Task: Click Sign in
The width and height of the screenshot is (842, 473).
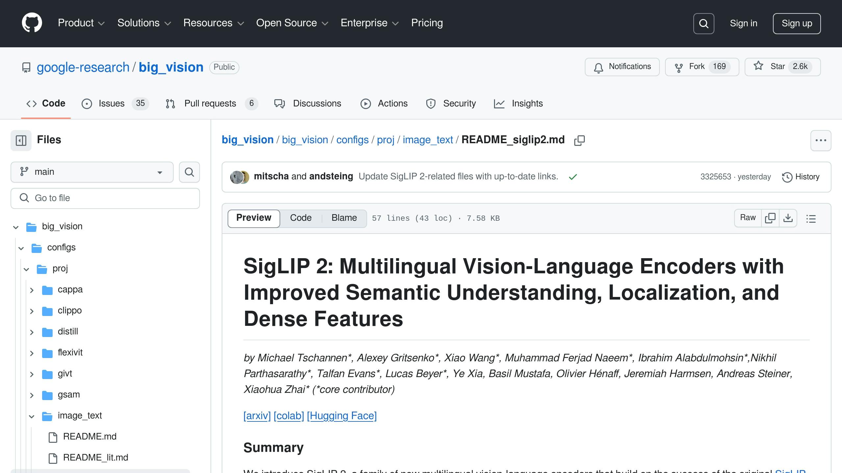Action: point(743,23)
